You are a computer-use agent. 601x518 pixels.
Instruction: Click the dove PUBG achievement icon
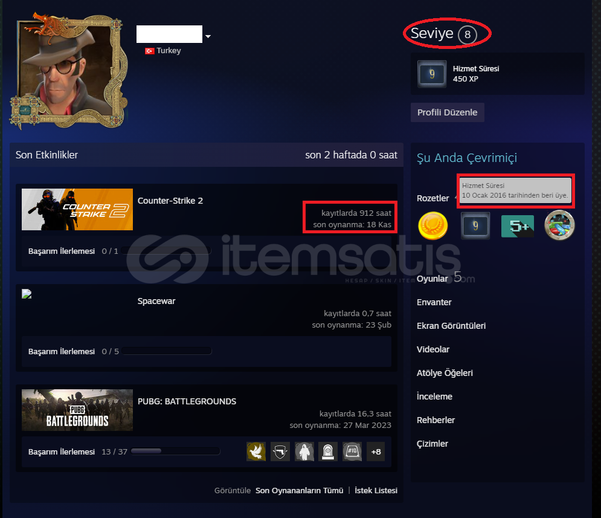(x=256, y=452)
